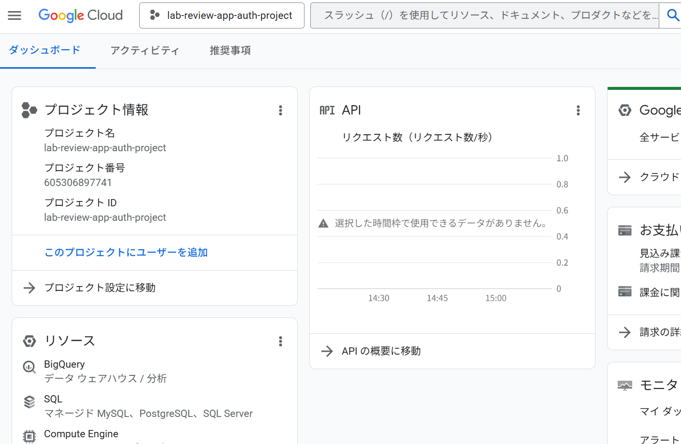The height and width of the screenshot is (444, 681).
Task: Click the お支払い card credit card icon
Action: [x=625, y=230]
